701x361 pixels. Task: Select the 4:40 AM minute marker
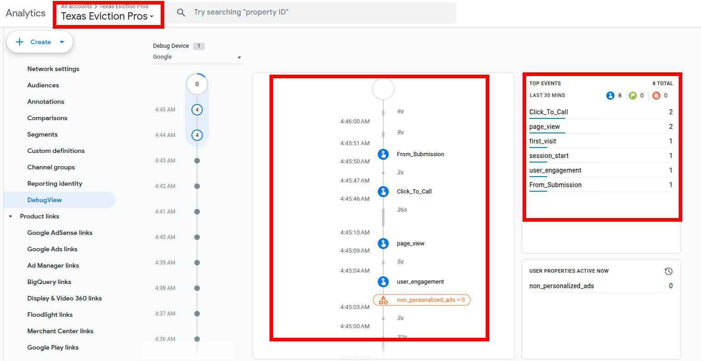click(197, 237)
